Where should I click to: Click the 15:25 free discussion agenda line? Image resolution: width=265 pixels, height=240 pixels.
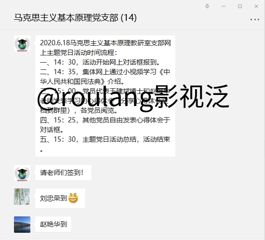[x=105, y=125]
